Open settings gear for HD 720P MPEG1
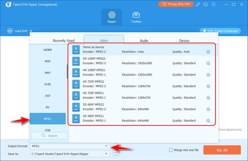This screenshot has height=161, width=248. tap(208, 98)
